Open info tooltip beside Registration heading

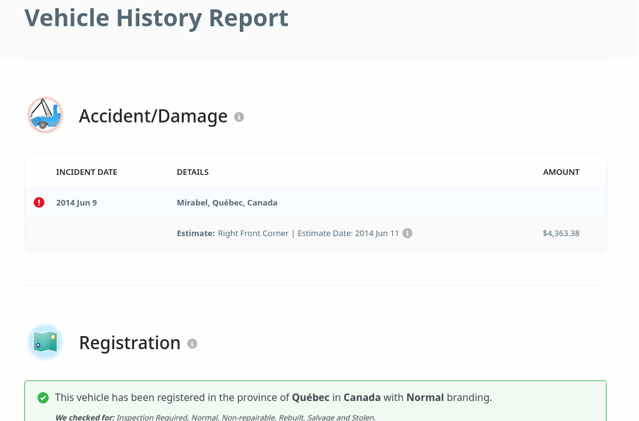(192, 344)
